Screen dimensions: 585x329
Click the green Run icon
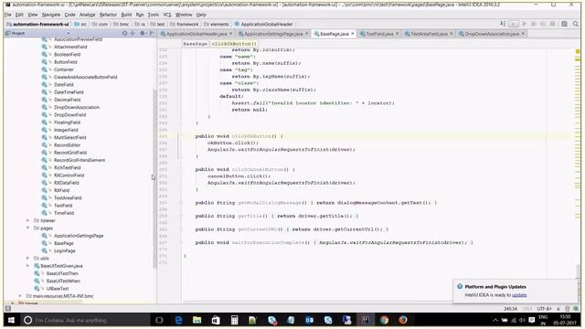pyautogui.click(x=524, y=24)
